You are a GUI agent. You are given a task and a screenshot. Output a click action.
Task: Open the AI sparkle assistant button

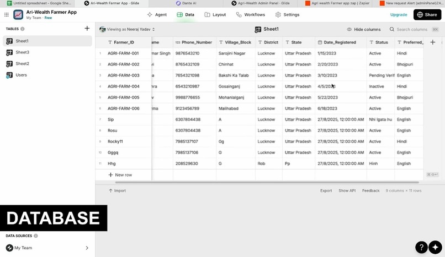[x=436, y=248]
